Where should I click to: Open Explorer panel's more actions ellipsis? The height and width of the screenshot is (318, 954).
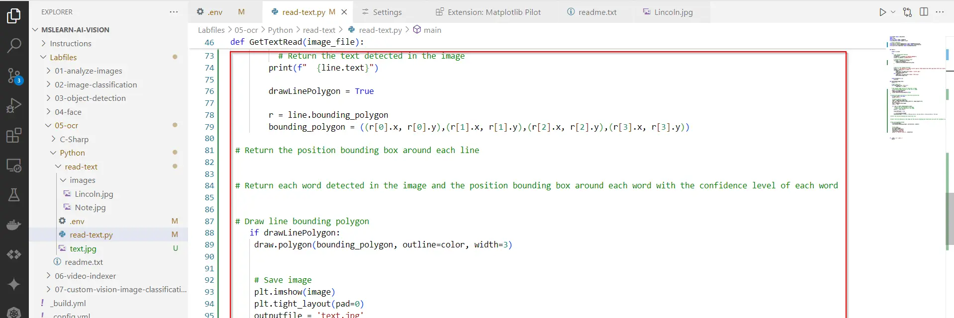point(174,12)
